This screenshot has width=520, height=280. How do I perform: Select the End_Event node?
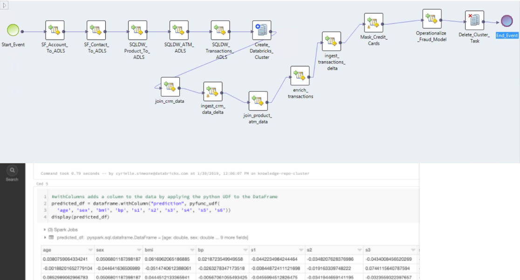coord(506,21)
